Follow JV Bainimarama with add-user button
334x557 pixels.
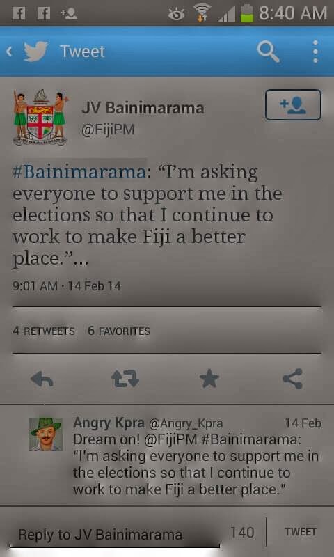click(x=293, y=105)
